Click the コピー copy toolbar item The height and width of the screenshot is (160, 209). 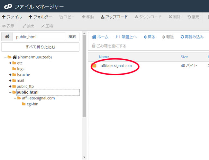67,17
